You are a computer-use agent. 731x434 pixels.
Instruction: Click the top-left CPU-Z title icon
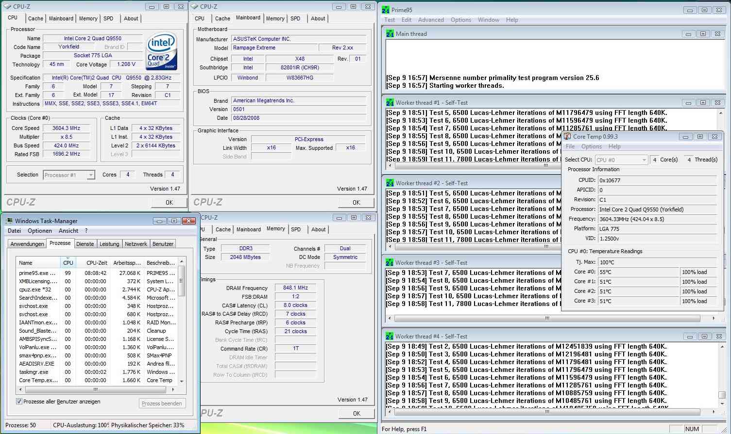(x=8, y=6)
